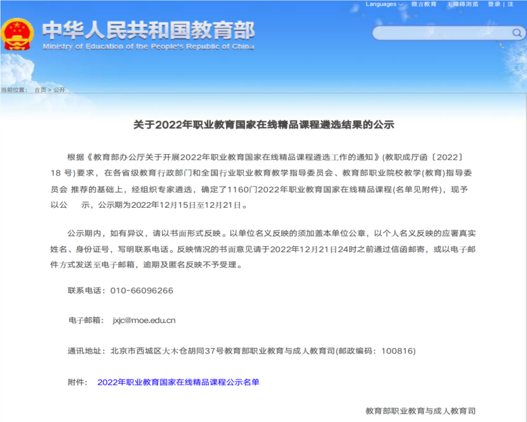Screen dimensions: 527x422
Task: Click the 注 register link
Action: [x=510, y=4]
